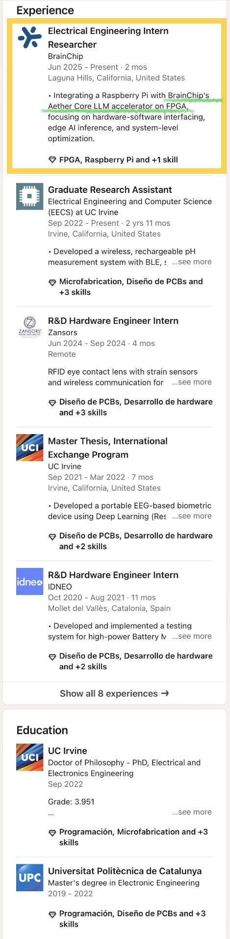The height and width of the screenshot is (939, 230).
Task: Click the EECS at UC Irvine chip logo
Action: click(29, 196)
